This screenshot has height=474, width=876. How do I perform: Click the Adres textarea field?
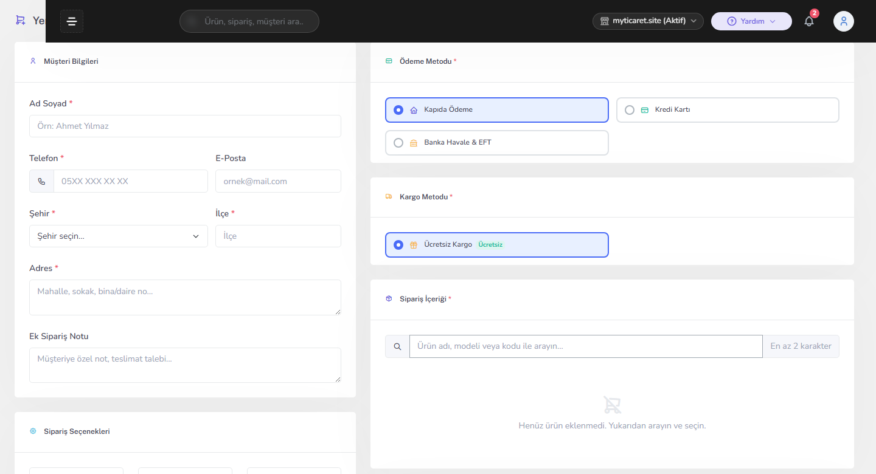click(185, 297)
